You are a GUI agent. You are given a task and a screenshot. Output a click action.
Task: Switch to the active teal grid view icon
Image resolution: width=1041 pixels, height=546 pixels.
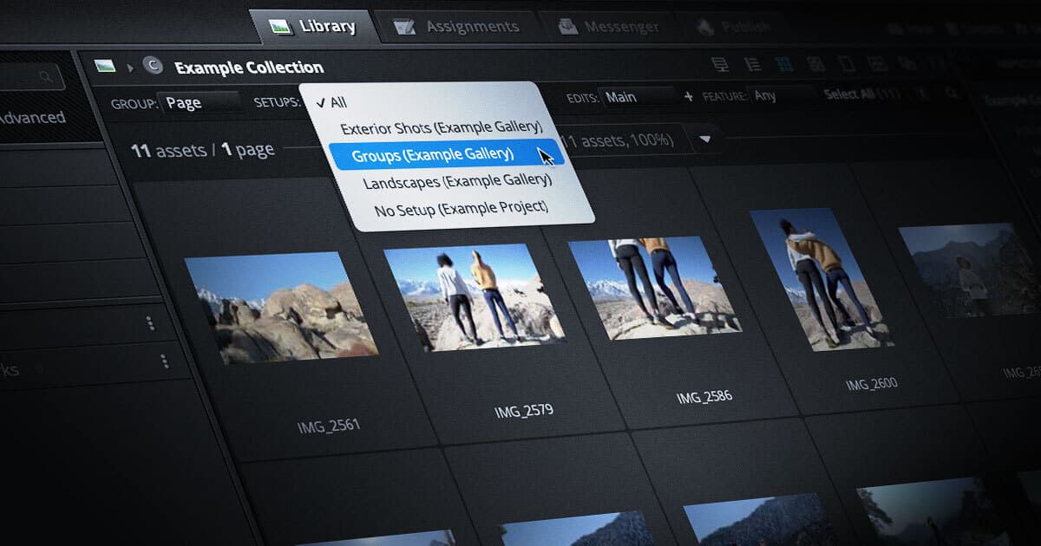(783, 64)
